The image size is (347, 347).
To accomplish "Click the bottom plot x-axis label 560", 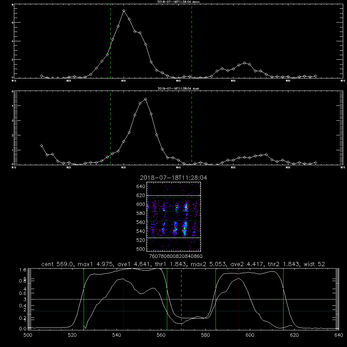I will [161, 335].
